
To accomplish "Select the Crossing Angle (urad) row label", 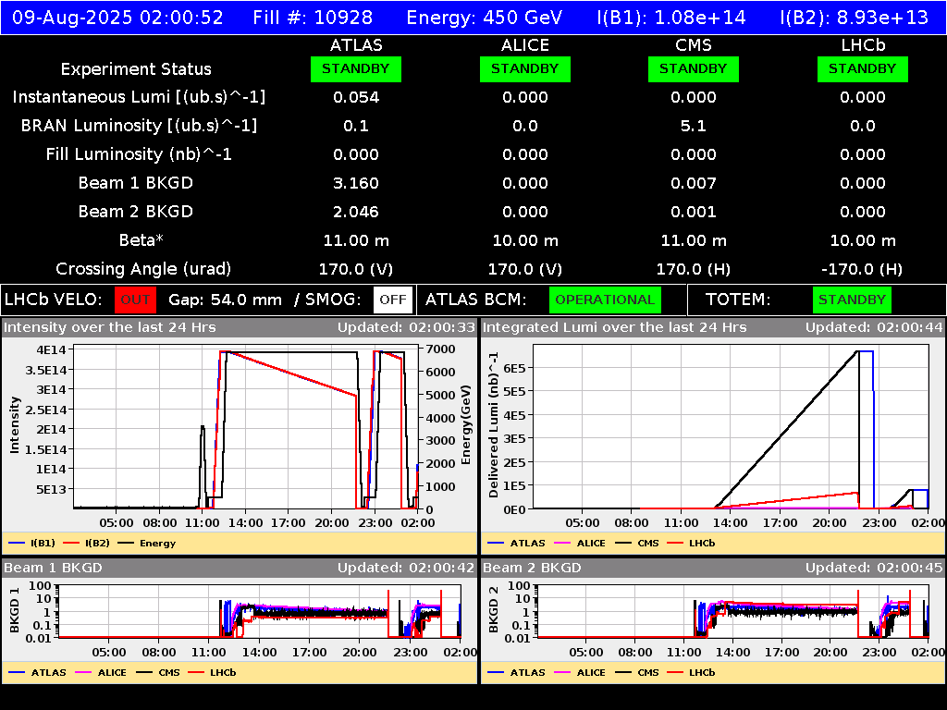I will pyautogui.click(x=143, y=269).
